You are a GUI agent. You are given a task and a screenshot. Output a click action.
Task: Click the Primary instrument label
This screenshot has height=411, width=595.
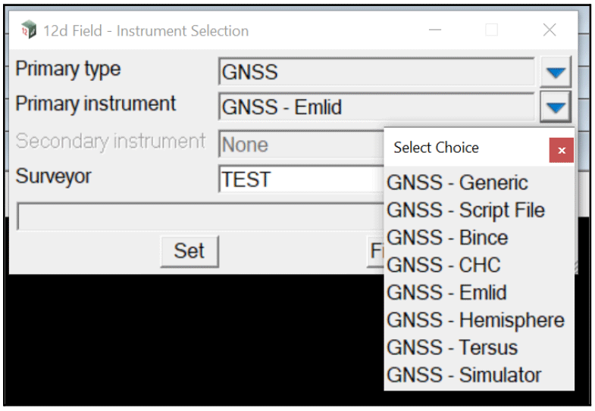pos(96,104)
